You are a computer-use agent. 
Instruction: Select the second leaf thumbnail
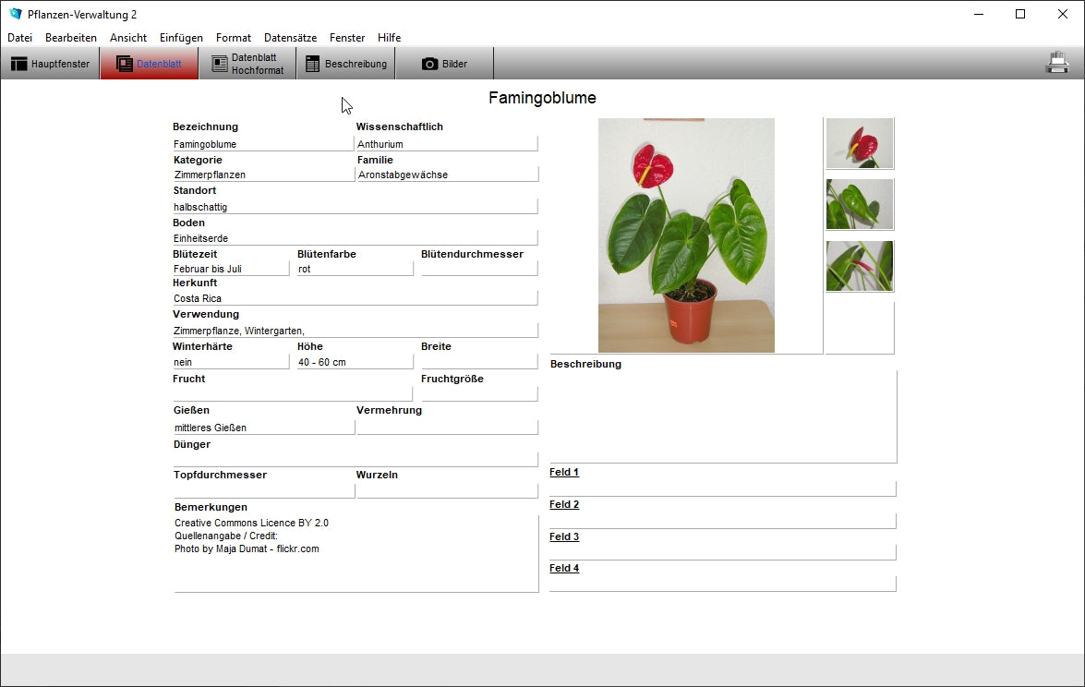[x=859, y=204]
